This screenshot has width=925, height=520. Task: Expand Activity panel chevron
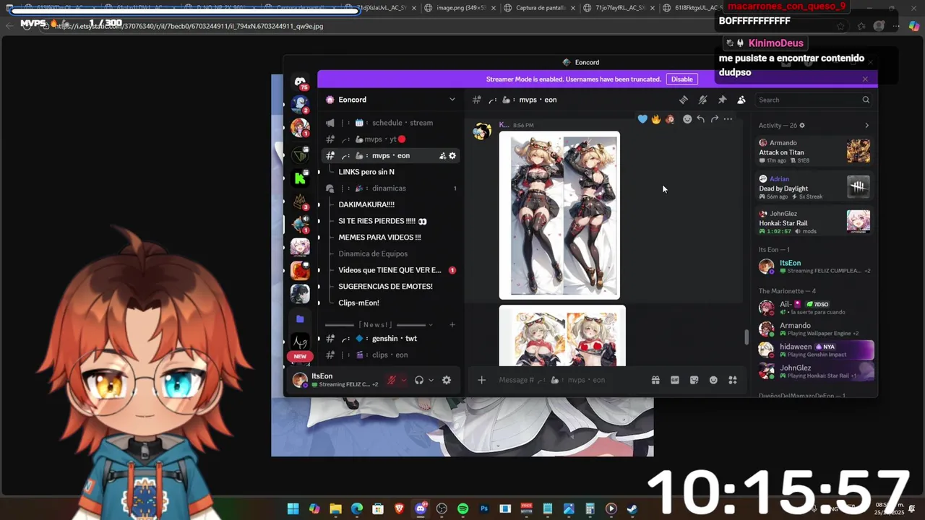click(x=867, y=126)
